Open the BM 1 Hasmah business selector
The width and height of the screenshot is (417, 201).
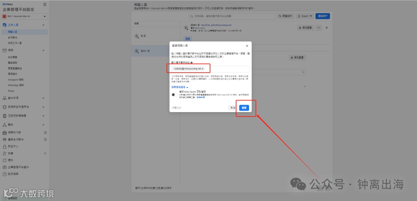click(25, 16)
